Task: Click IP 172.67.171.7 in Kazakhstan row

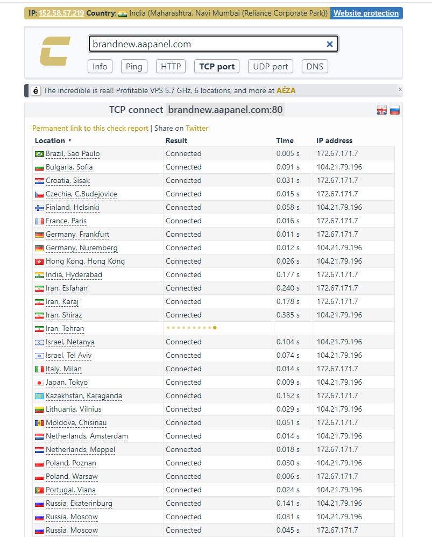Action: point(337,396)
